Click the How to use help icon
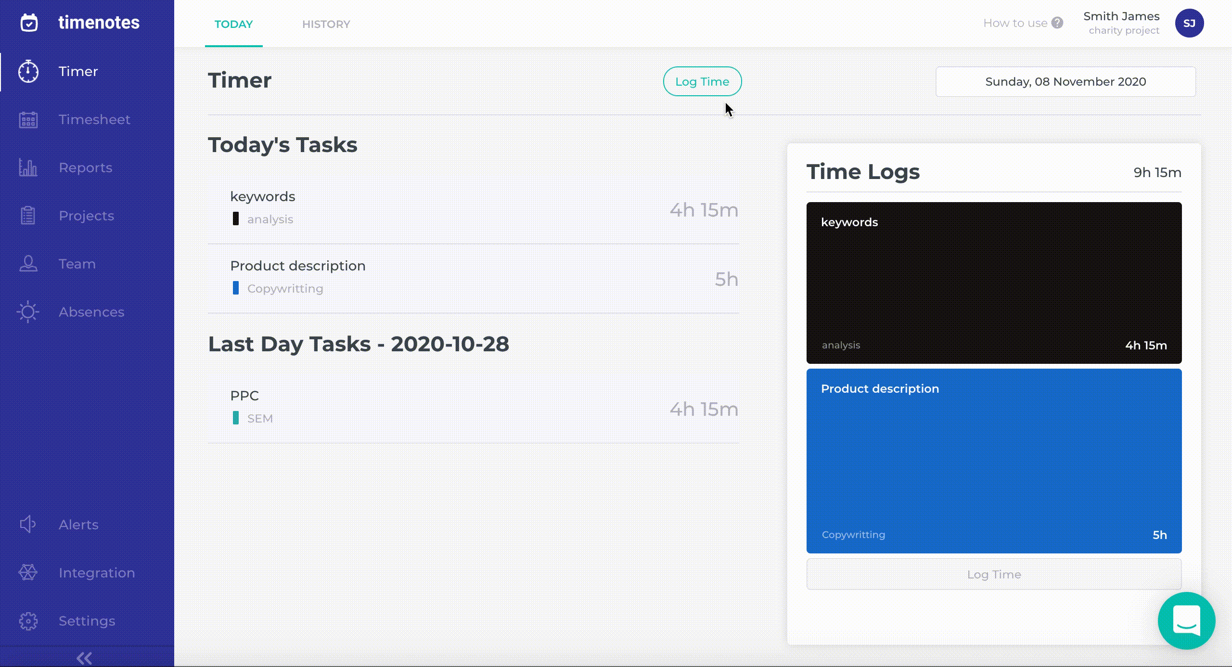The width and height of the screenshot is (1232, 667). [1057, 23]
